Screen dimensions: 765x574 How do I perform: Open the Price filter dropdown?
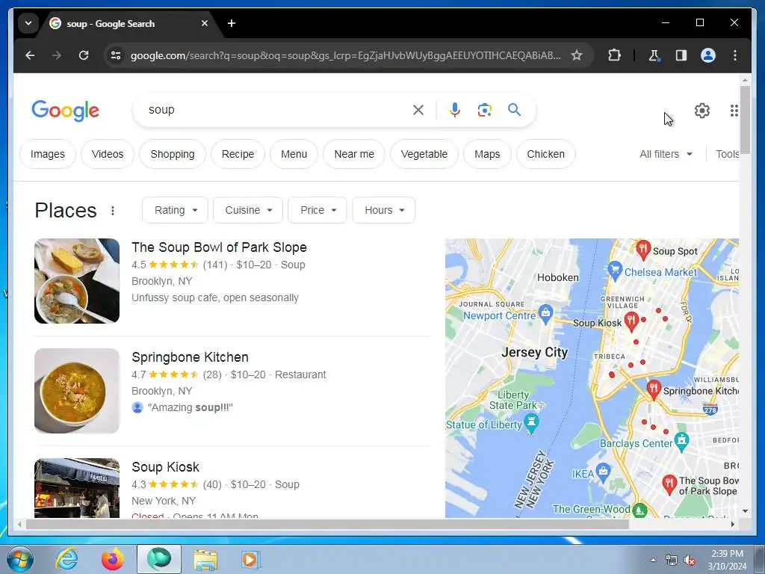(318, 210)
